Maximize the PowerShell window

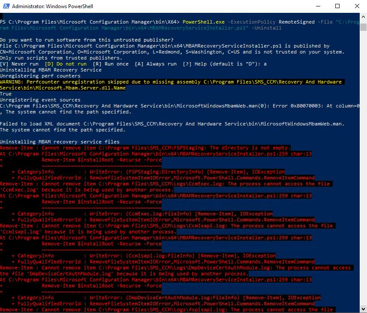[337, 6]
